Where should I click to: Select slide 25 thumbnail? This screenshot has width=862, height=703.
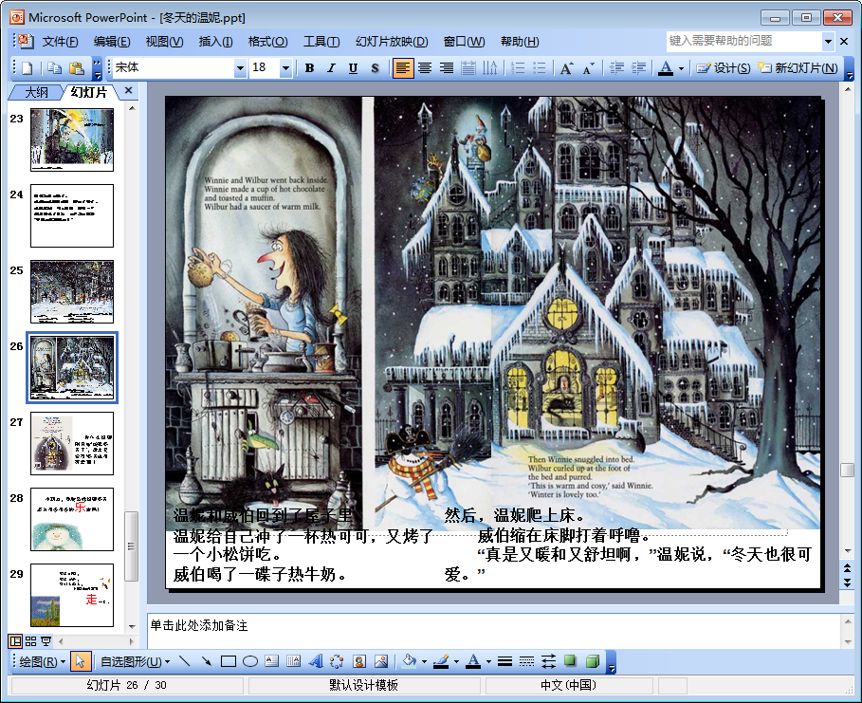coord(72,291)
